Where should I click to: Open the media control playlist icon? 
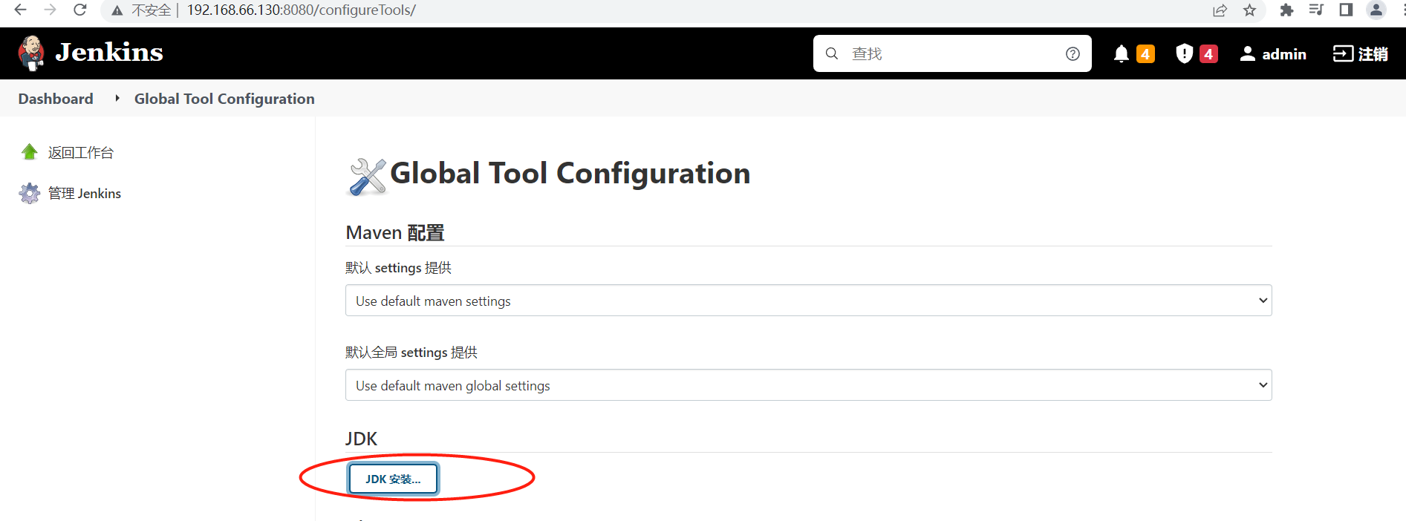point(1316,10)
